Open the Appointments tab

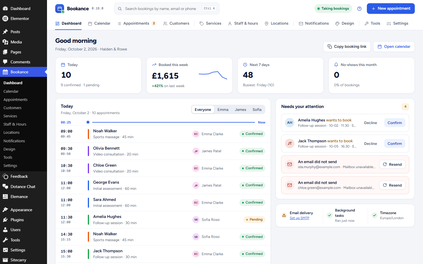137,23
